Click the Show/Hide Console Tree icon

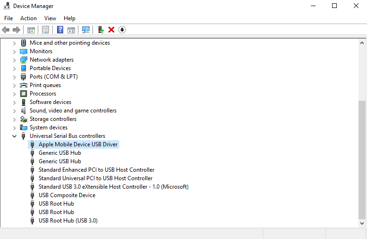click(x=31, y=30)
